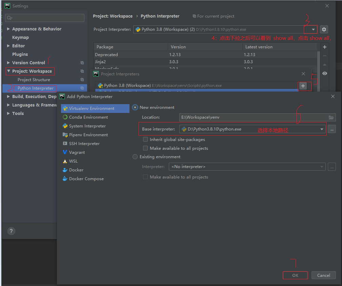This screenshot has width=342, height=286.
Task: Click the settings gear next to Project Interpreter
Action: [324, 29]
